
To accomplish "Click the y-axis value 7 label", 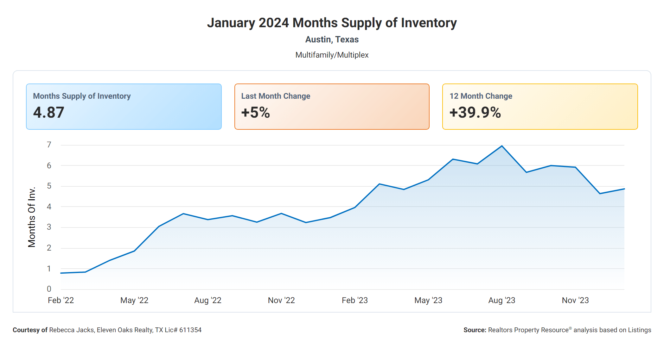I will (49, 145).
